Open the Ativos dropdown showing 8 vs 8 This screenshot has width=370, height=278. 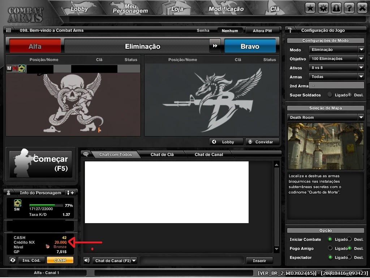click(x=336, y=68)
